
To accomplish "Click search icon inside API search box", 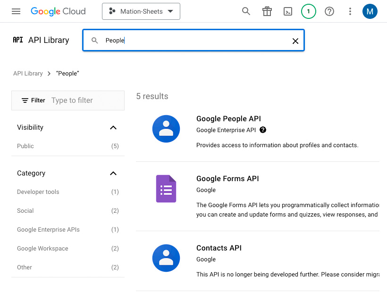I will click(x=94, y=41).
